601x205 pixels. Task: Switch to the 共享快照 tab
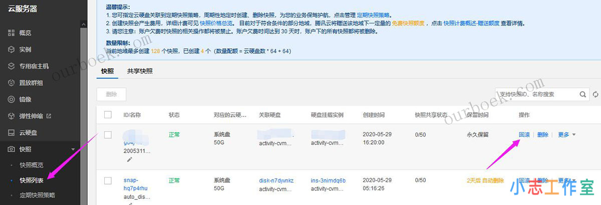140,71
